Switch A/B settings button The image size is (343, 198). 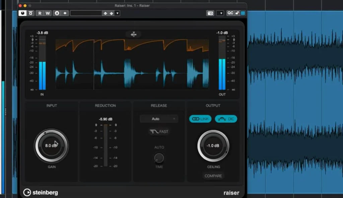point(57,13)
